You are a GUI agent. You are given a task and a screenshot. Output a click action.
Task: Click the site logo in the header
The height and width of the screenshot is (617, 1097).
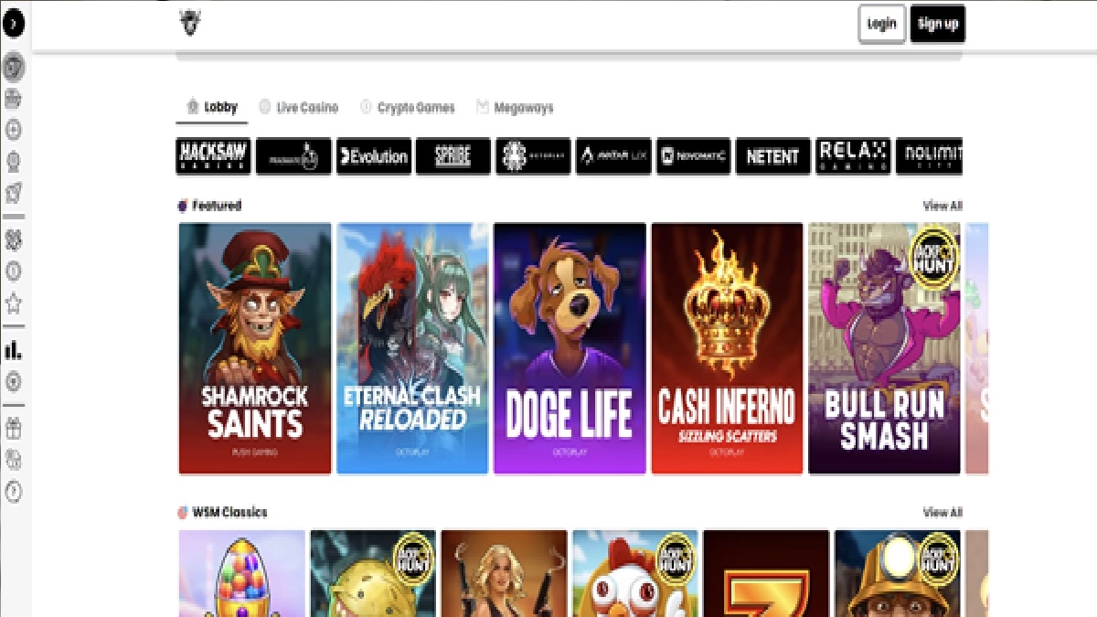click(x=190, y=24)
